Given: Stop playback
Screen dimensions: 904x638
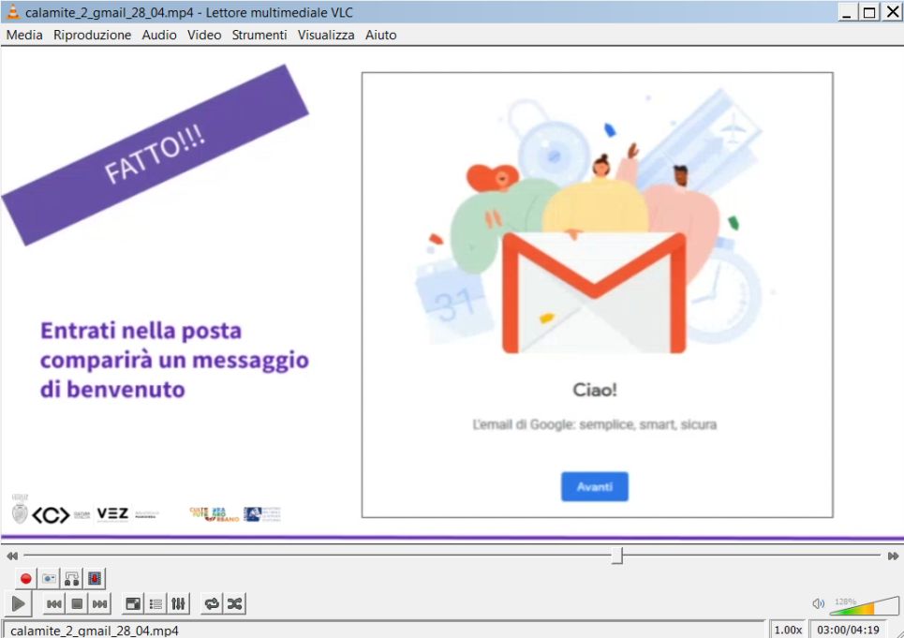Looking at the screenshot, I should coord(77,604).
